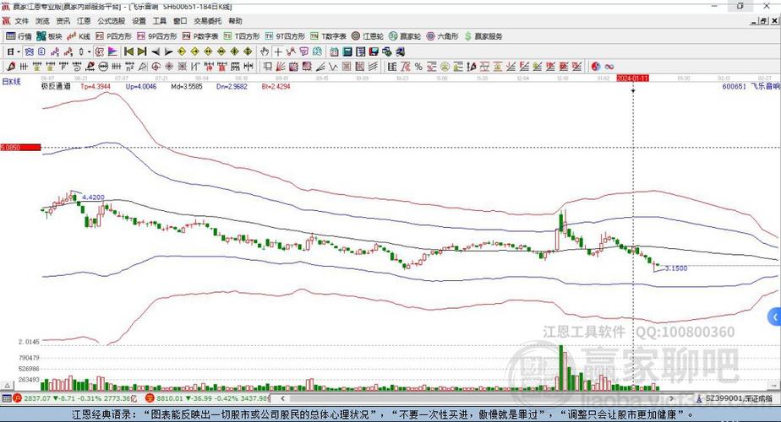Open the T数字表 tool
The width and height of the screenshot is (781, 422).
[328, 36]
